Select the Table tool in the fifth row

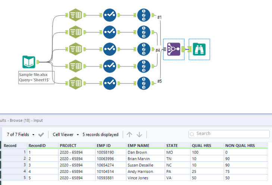75,83
